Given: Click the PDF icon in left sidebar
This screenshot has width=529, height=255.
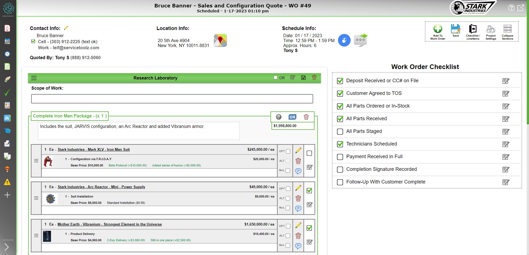Looking at the screenshot, I should pos(7,28).
